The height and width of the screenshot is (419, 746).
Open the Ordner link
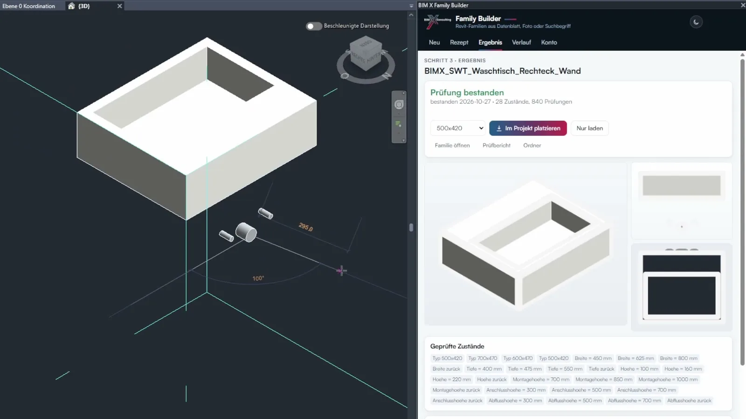532,145
